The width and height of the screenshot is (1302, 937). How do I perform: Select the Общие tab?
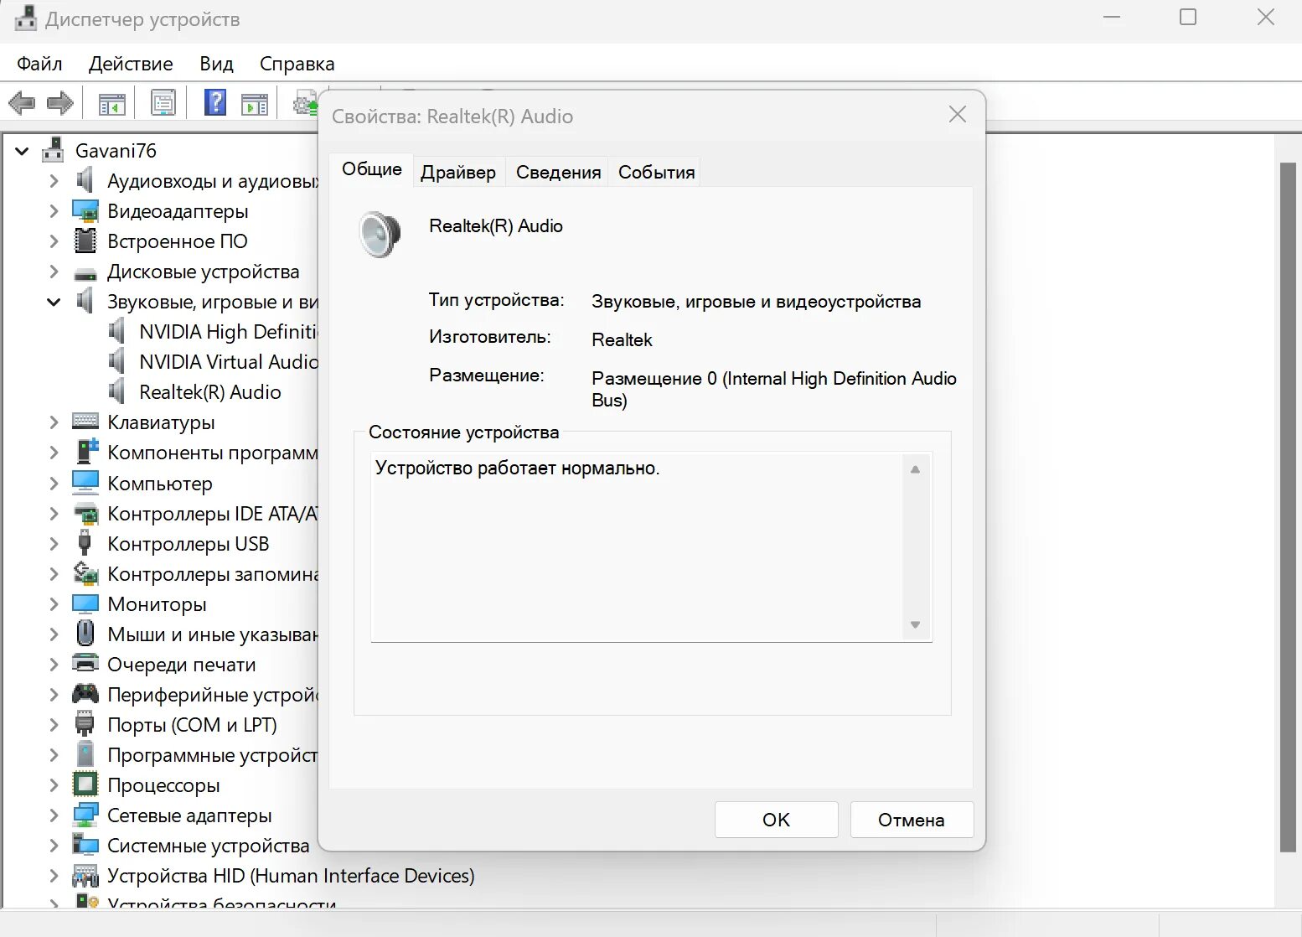372,169
